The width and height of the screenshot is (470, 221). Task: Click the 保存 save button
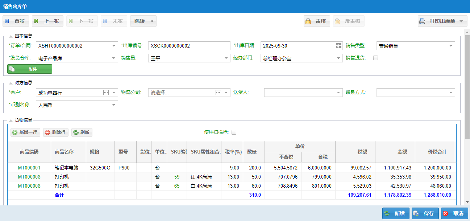[425, 213]
